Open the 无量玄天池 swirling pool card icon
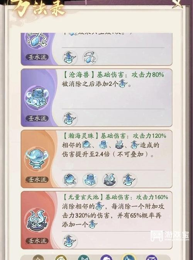193x260 pixels. click(x=37, y=220)
